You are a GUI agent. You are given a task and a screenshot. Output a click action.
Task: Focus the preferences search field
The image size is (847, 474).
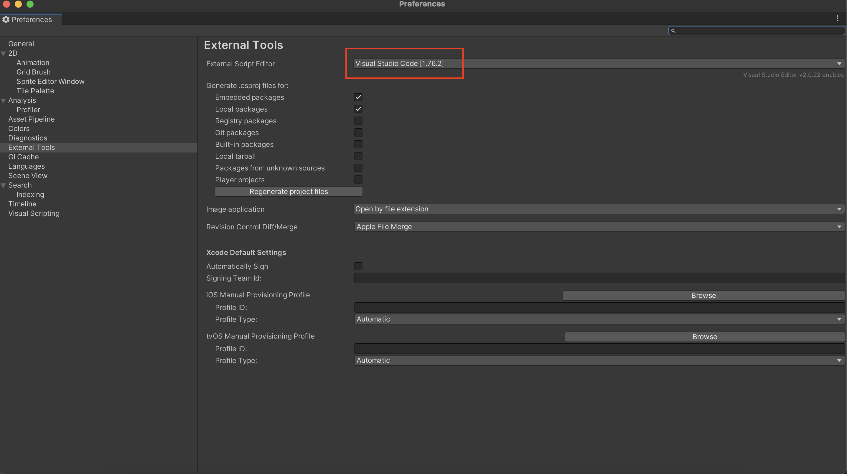click(x=757, y=31)
